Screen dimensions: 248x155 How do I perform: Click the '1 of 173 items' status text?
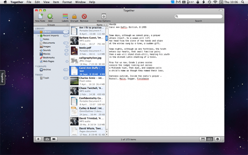tap(129, 140)
